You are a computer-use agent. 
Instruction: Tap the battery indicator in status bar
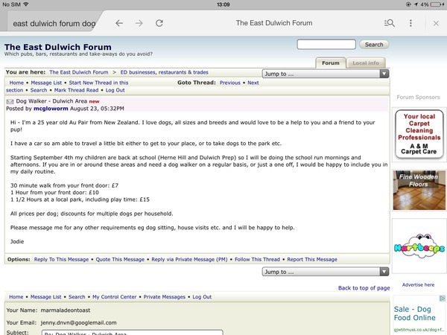[x=437, y=4]
